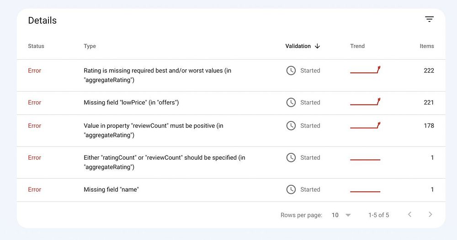Click the rows per page value 10
The width and height of the screenshot is (457, 240).
pyautogui.click(x=335, y=215)
